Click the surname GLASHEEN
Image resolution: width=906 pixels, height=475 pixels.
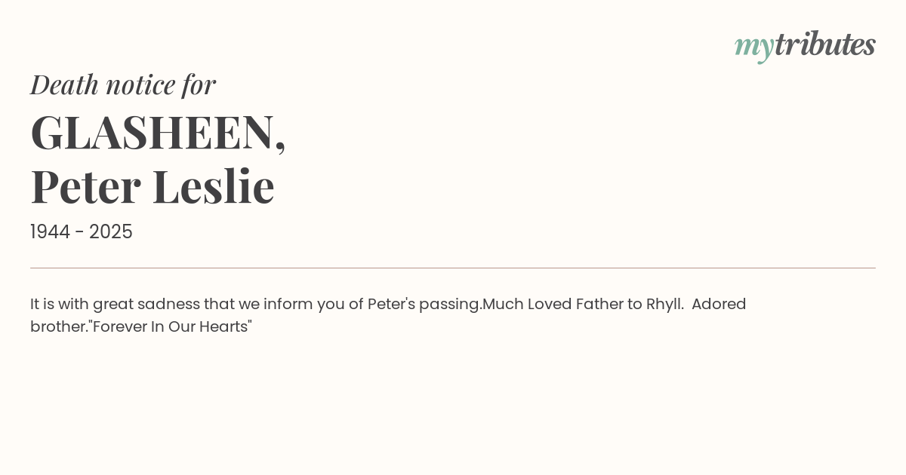[x=158, y=132]
